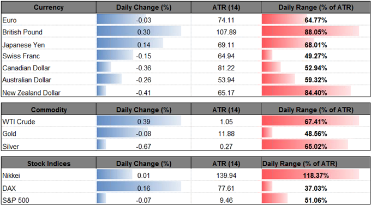Click Daily Change (%) header in commodity table

144,110
